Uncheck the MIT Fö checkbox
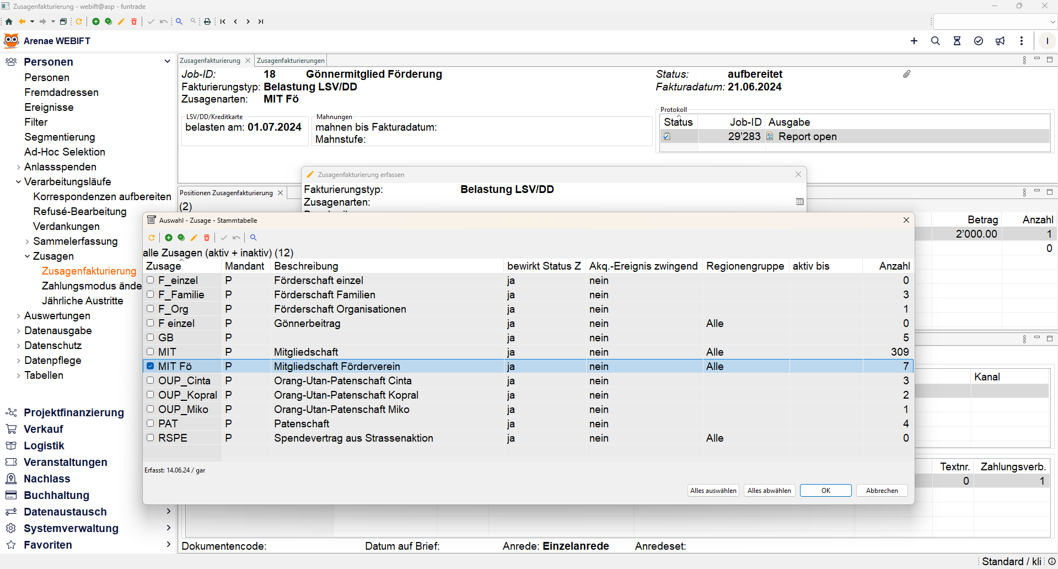The height and width of the screenshot is (569, 1058). 150,366
